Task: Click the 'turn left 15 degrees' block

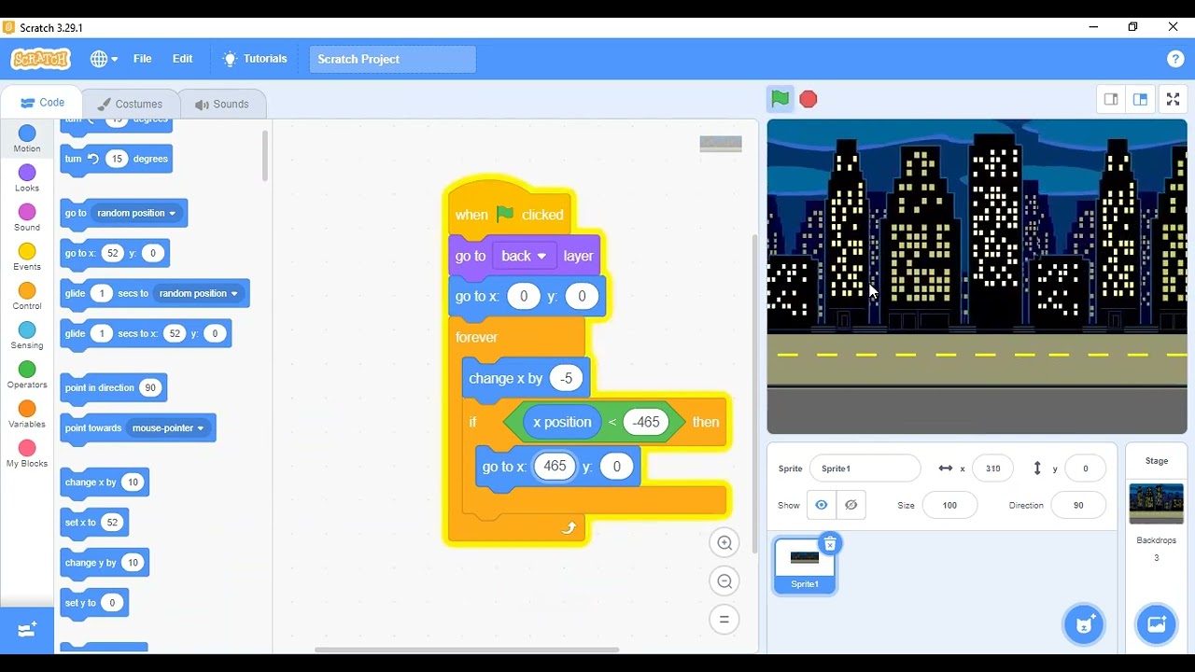Action: point(116,159)
